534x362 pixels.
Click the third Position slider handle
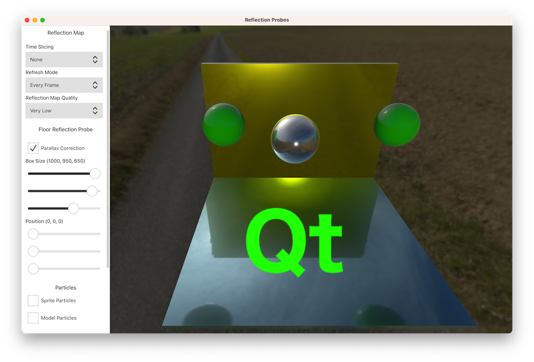point(33,268)
